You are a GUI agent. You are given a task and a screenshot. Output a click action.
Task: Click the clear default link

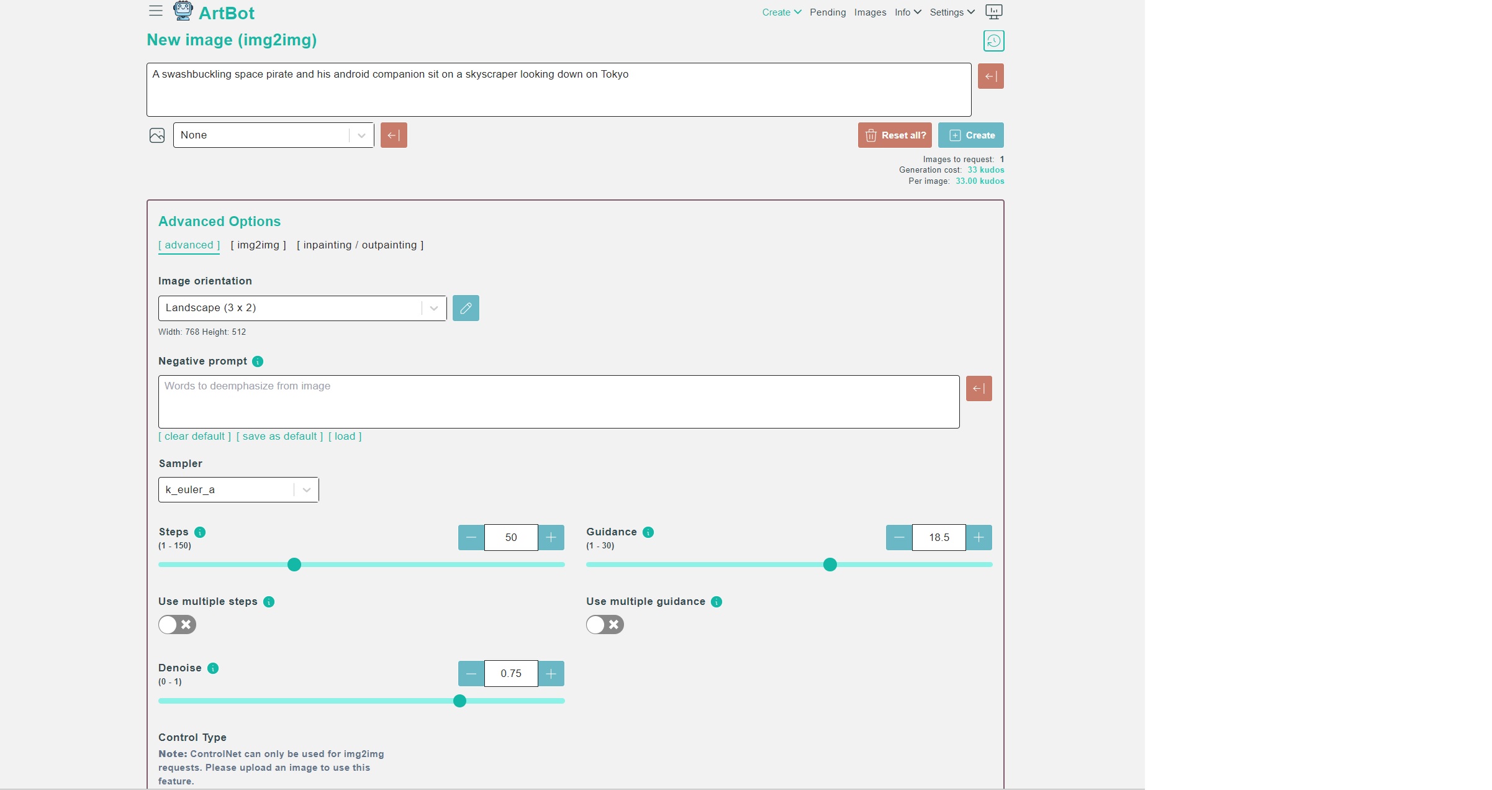192,435
